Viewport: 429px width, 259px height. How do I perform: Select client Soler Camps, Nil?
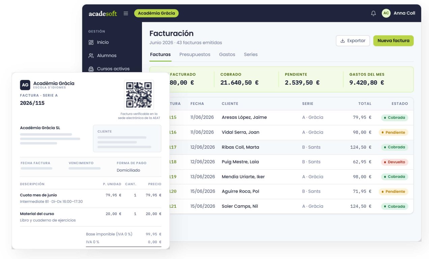[x=240, y=206]
